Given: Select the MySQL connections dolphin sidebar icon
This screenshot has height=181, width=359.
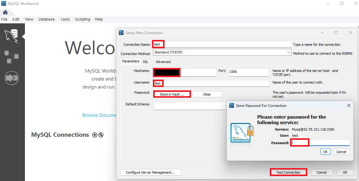Looking at the screenshot, I should (11, 36).
